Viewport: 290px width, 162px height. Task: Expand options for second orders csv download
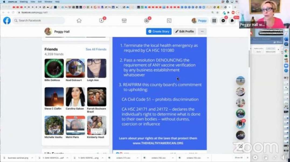pyautogui.click(x=173, y=158)
